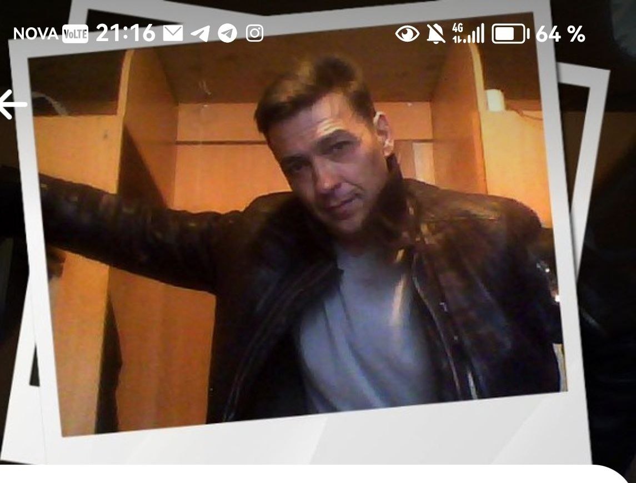Tap the VoLTE status badge

(75, 34)
